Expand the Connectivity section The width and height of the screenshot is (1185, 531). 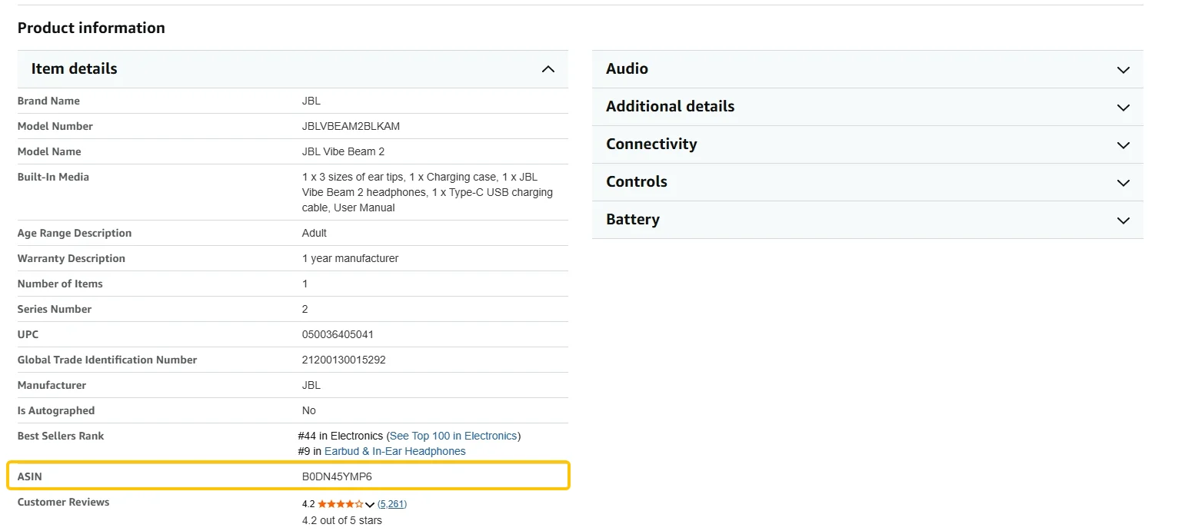pos(867,144)
